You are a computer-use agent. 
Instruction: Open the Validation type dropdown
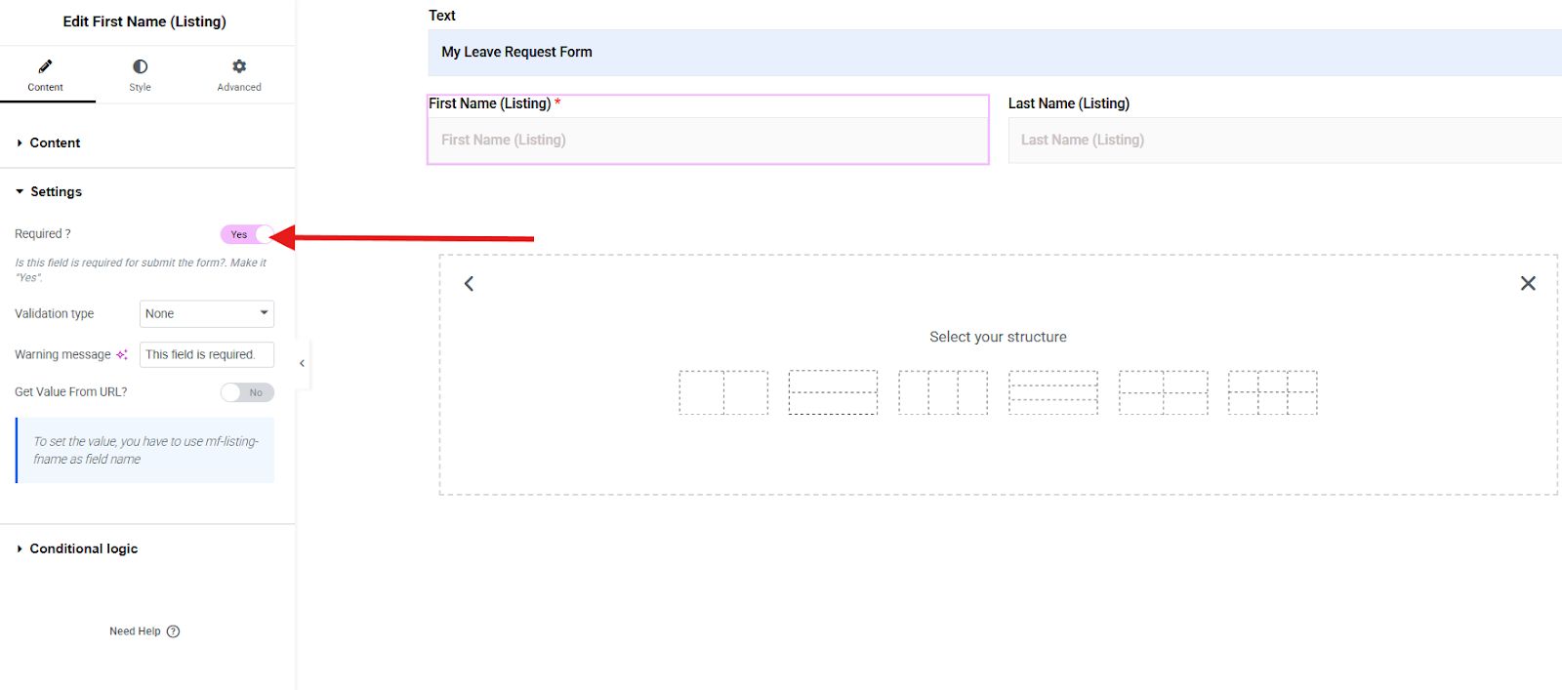coord(207,313)
